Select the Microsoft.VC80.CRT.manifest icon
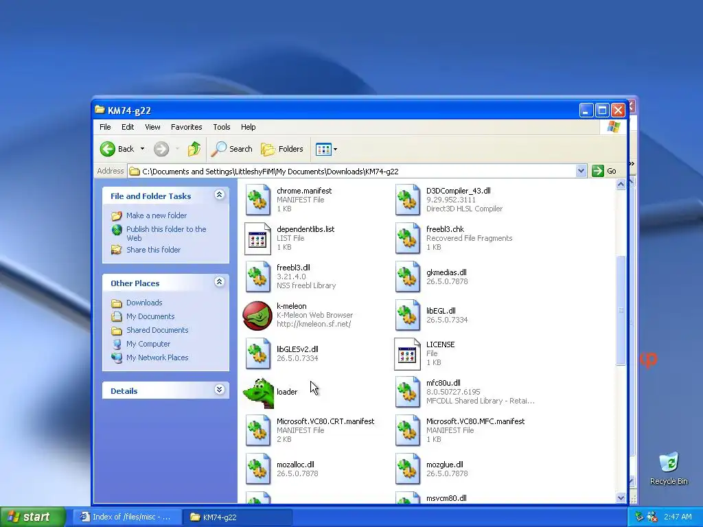This screenshot has height=527, width=703. coord(258,431)
